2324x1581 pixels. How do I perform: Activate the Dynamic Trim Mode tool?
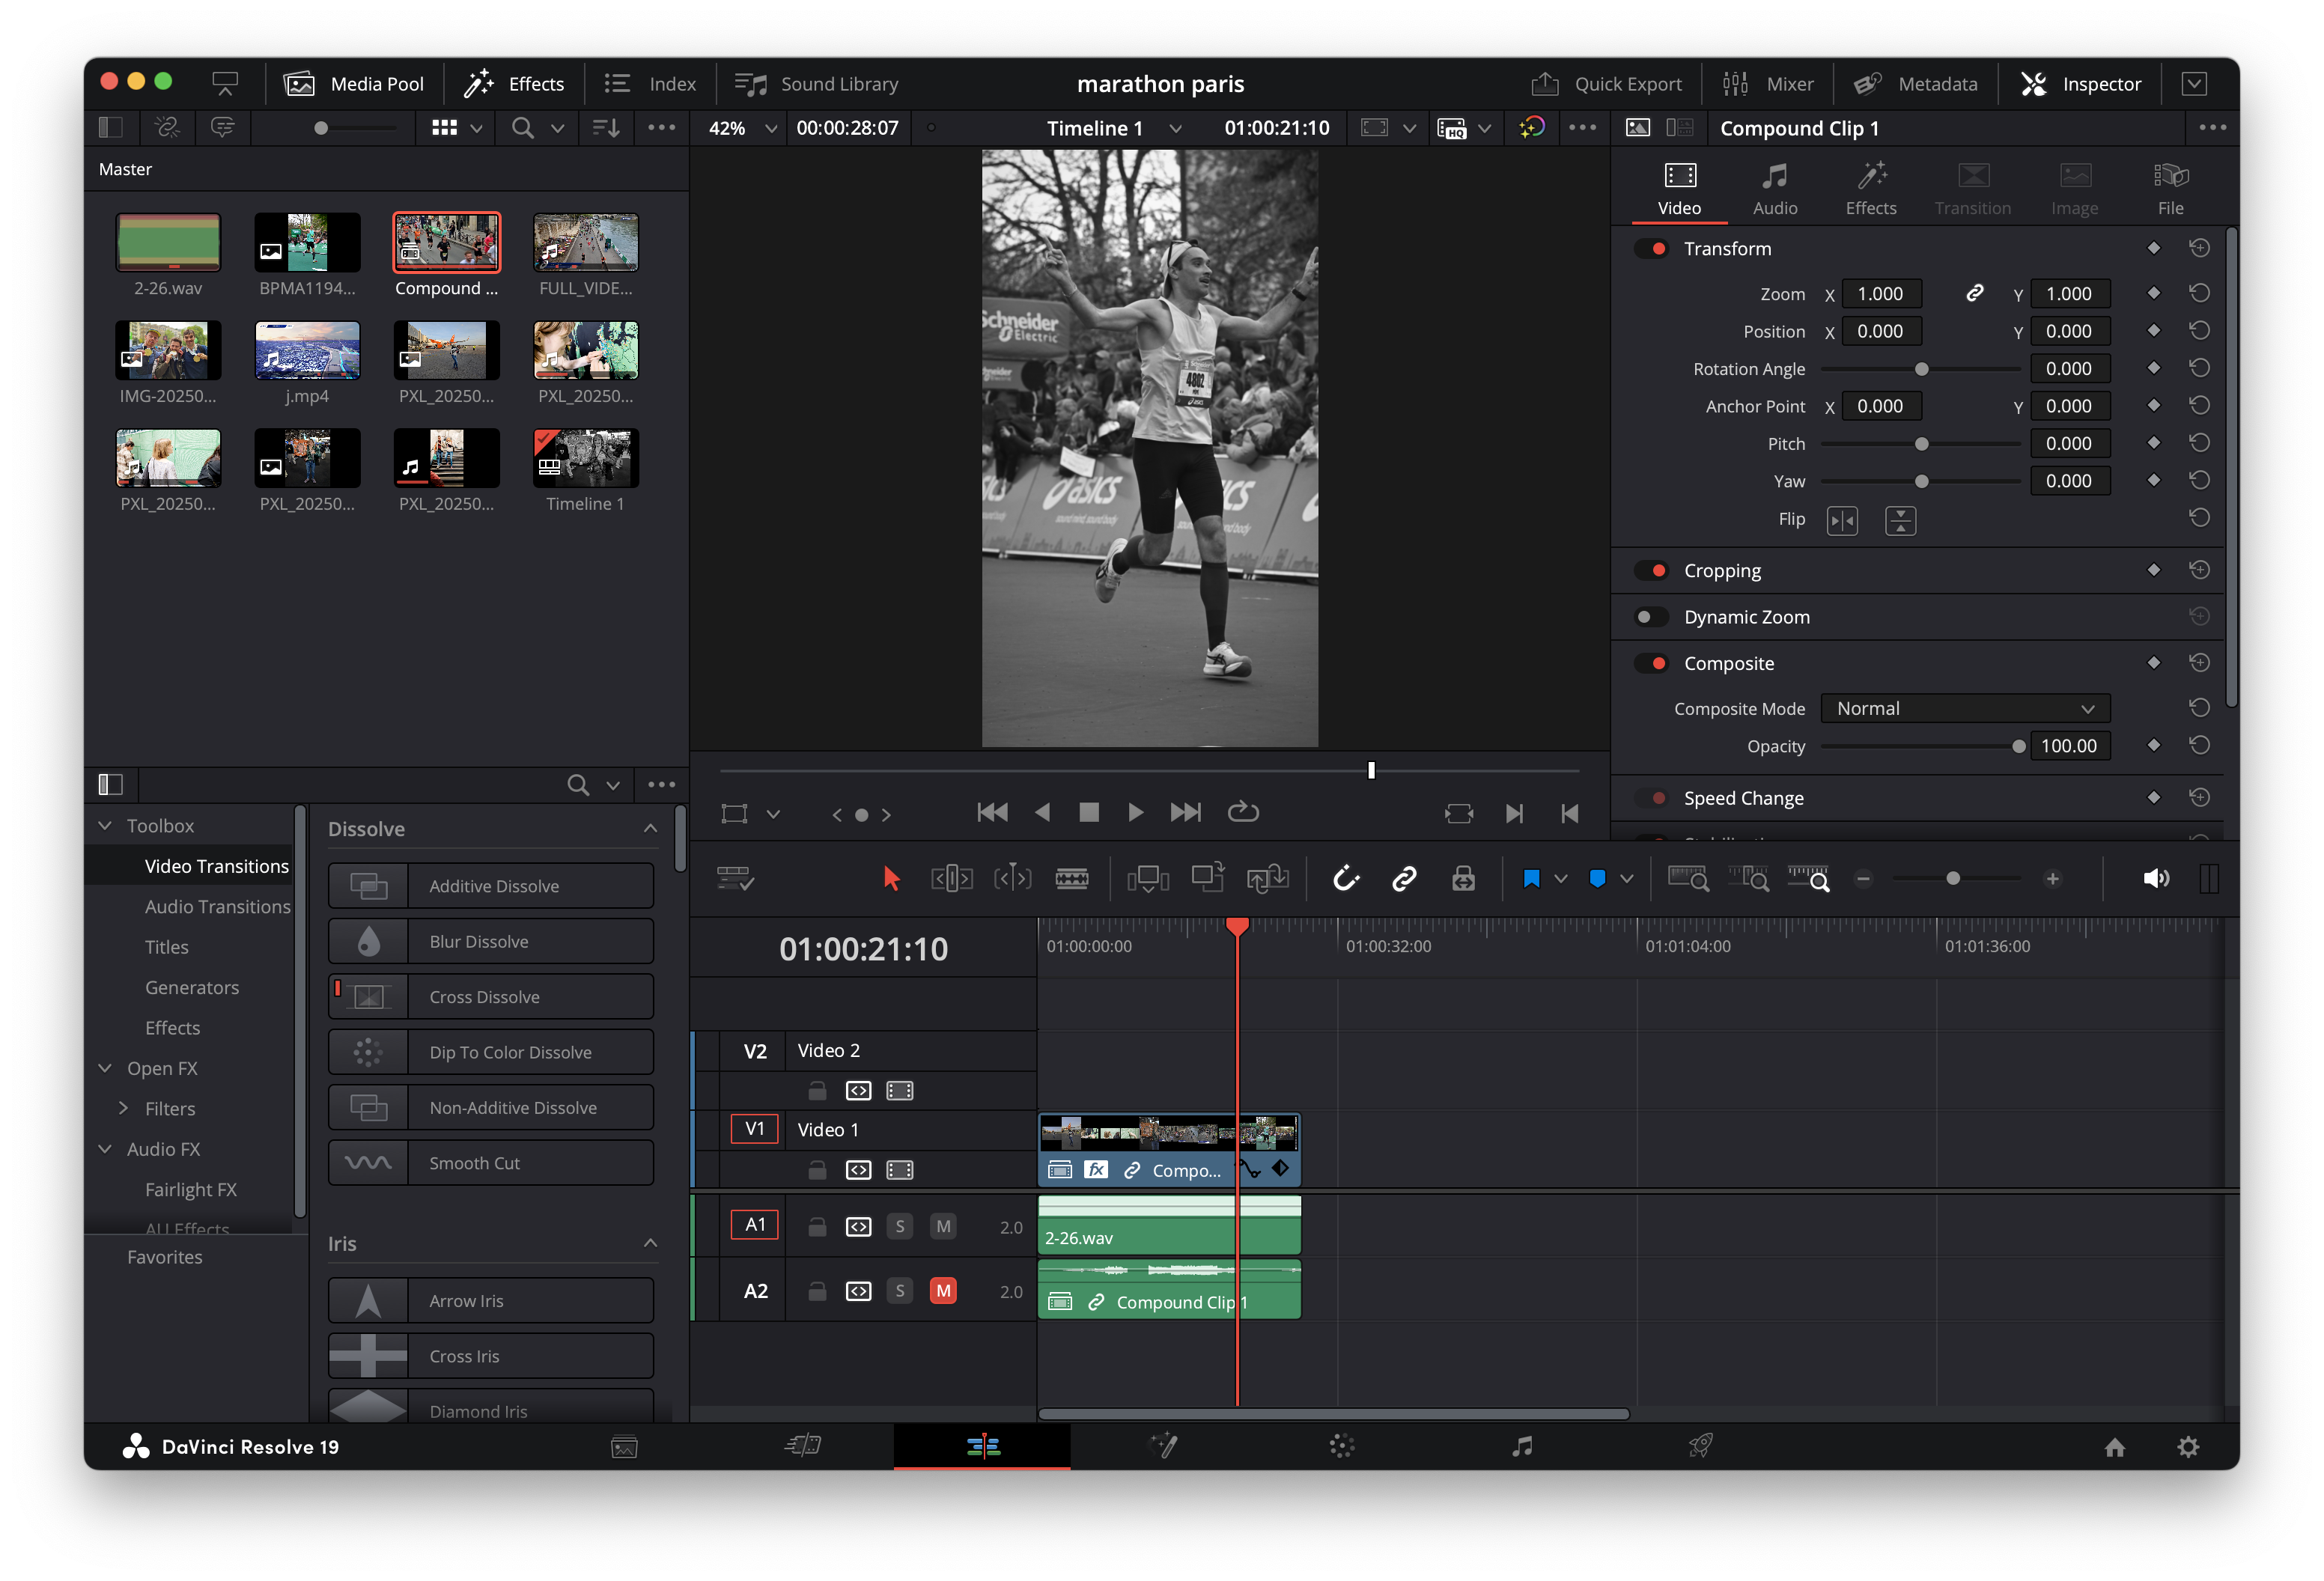click(x=1012, y=879)
